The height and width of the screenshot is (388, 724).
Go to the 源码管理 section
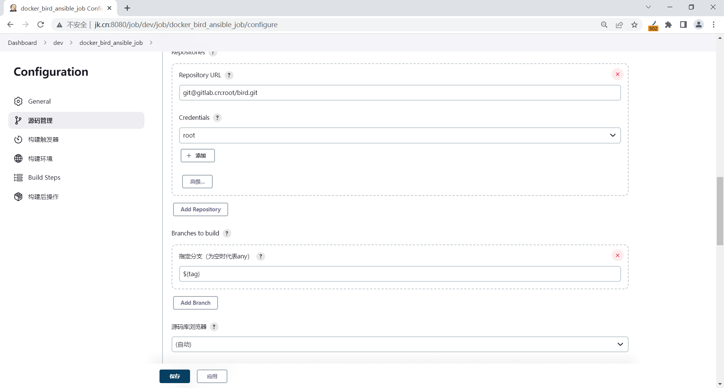76,121
